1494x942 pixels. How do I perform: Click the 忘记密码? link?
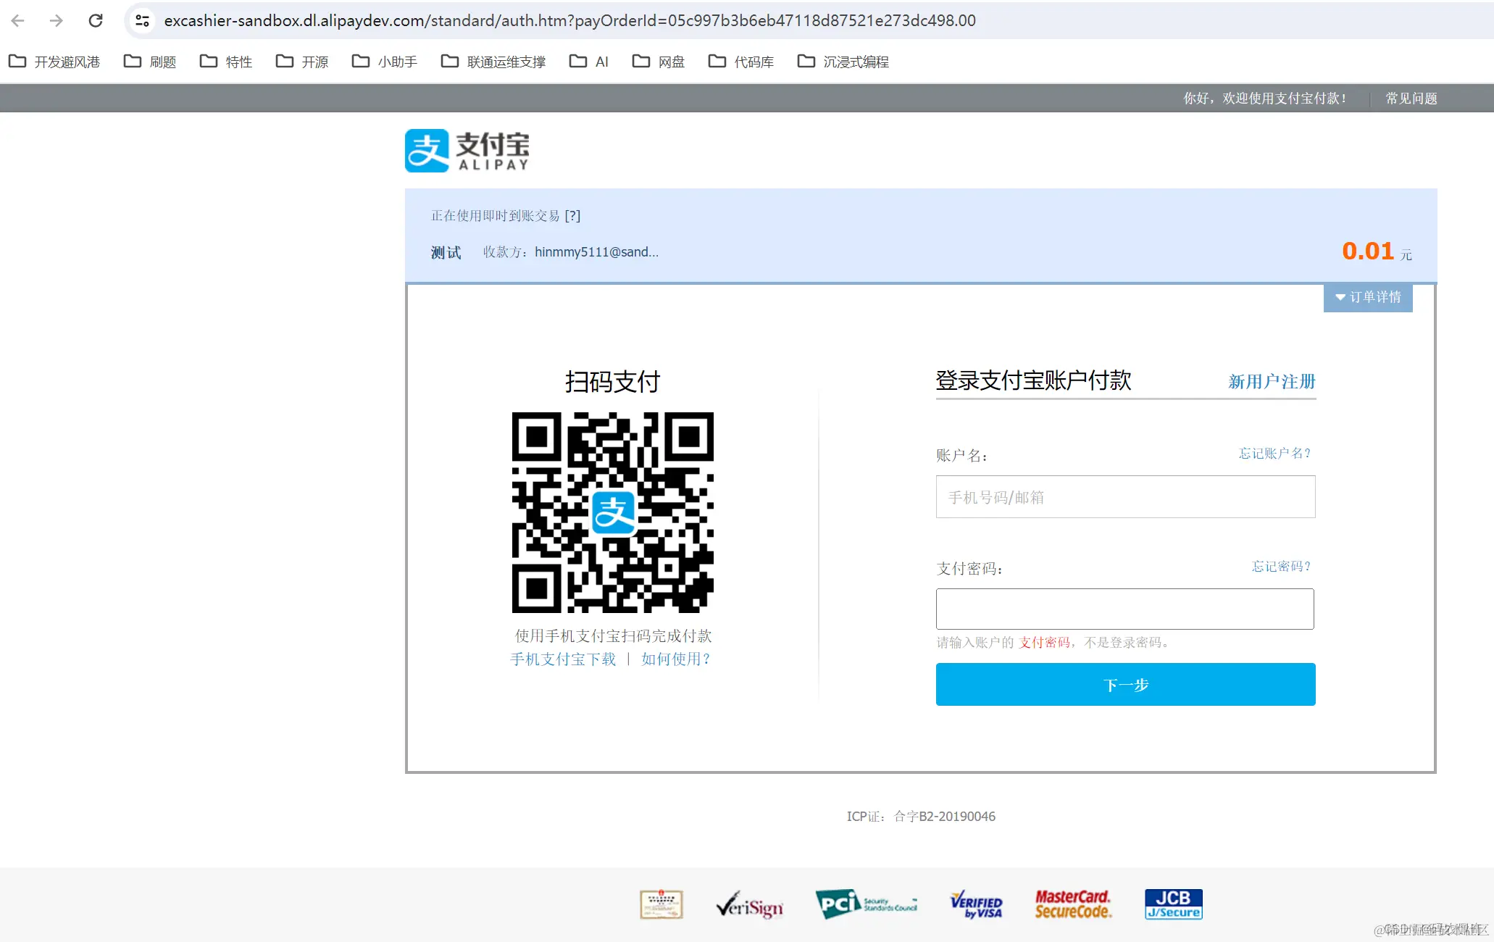coord(1281,566)
